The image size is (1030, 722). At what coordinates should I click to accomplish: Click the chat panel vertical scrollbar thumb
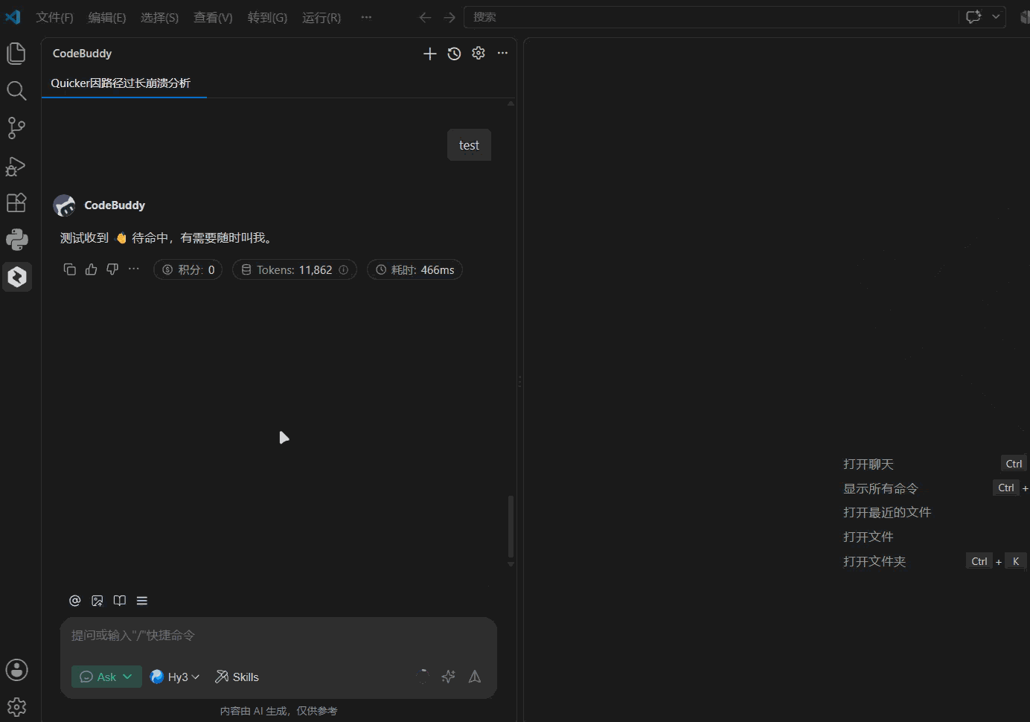[x=511, y=525]
